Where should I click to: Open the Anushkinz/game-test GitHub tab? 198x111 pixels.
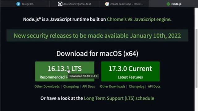(x=74, y=4)
